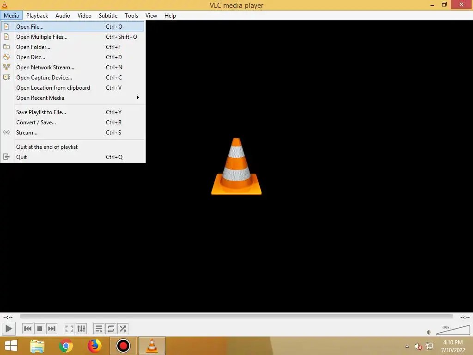The height and width of the screenshot is (355, 473).
Task: Click the Play button
Action: coord(8,329)
